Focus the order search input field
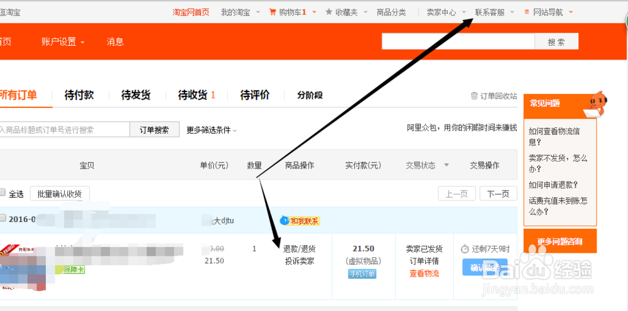Screen dimensions: 628x311 point(65,130)
